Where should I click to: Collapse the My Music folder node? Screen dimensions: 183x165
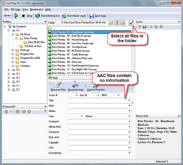pyautogui.click(x=13, y=34)
